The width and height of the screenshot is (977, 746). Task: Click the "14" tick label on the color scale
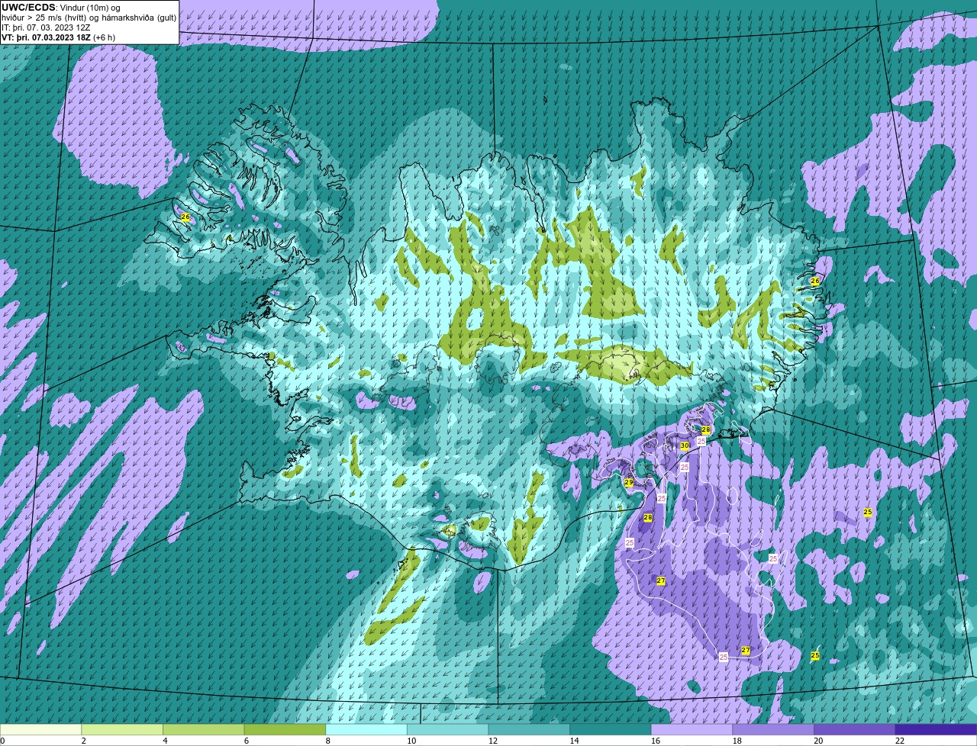tap(574, 741)
